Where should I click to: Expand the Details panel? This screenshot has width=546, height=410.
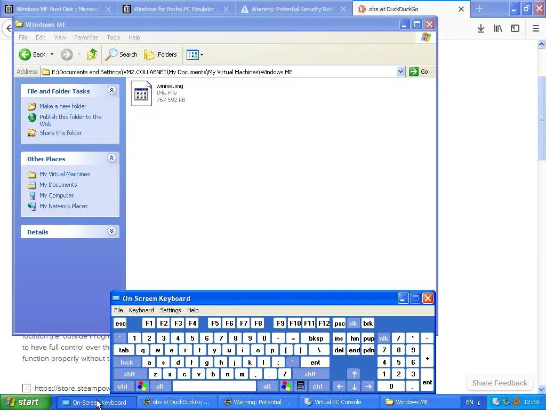tap(111, 231)
